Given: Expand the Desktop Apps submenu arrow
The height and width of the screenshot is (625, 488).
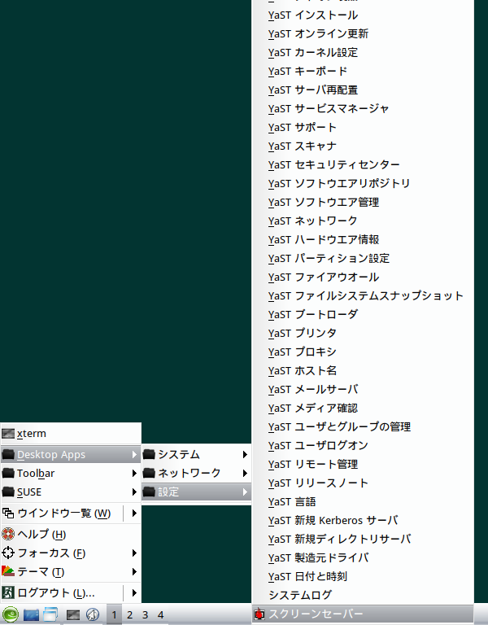Looking at the screenshot, I should (134, 454).
